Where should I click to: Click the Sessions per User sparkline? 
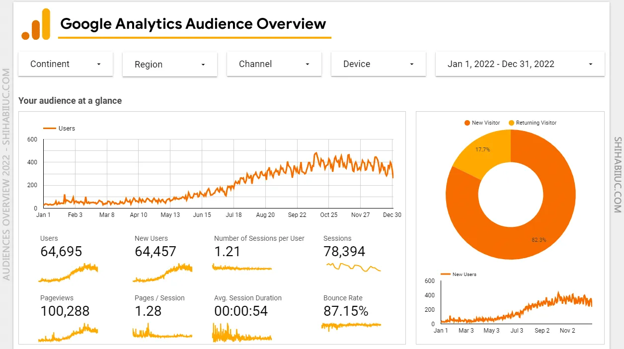pyautogui.click(x=242, y=268)
